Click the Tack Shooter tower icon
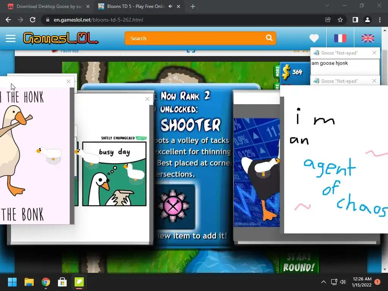This screenshot has width=388, height=291. (x=173, y=206)
